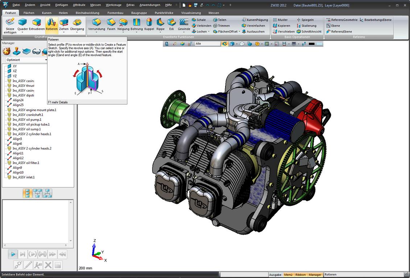Select the Bohrung hole tool
Image resolution: width=410 pixels, height=278 pixels.
pyautogui.click(x=137, y=25)
